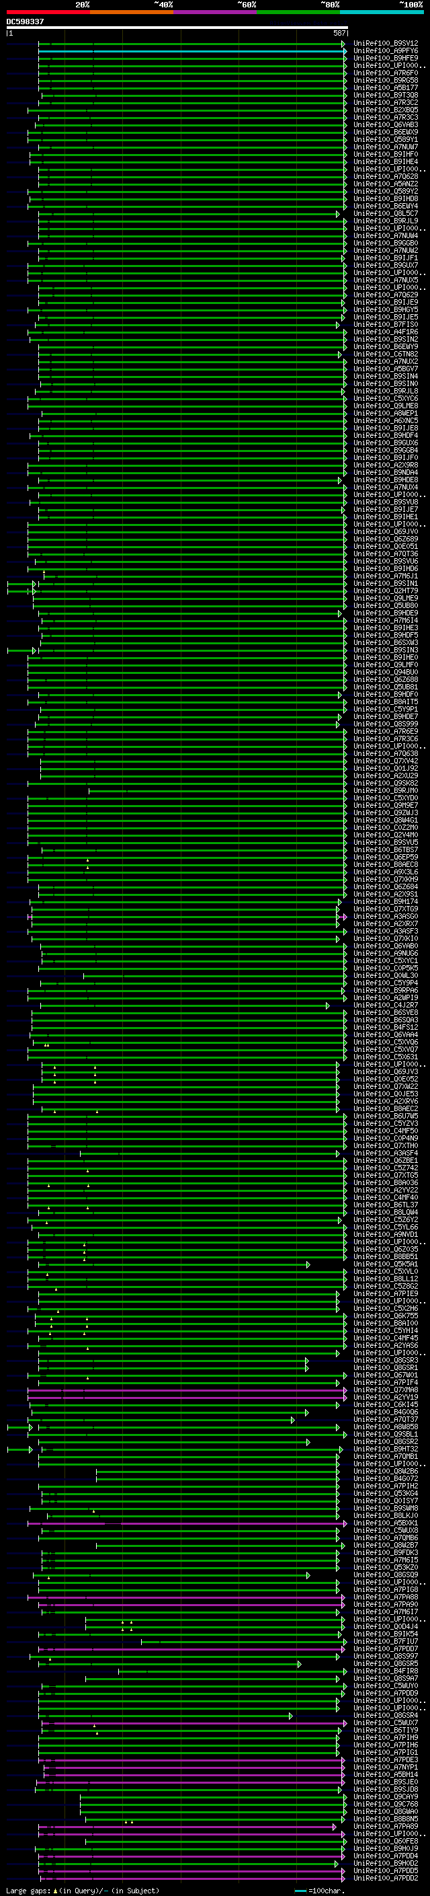430x1896 pixels.
Task: Select the UniRef100_A7QT37 entry
Action: point(386,1420)
